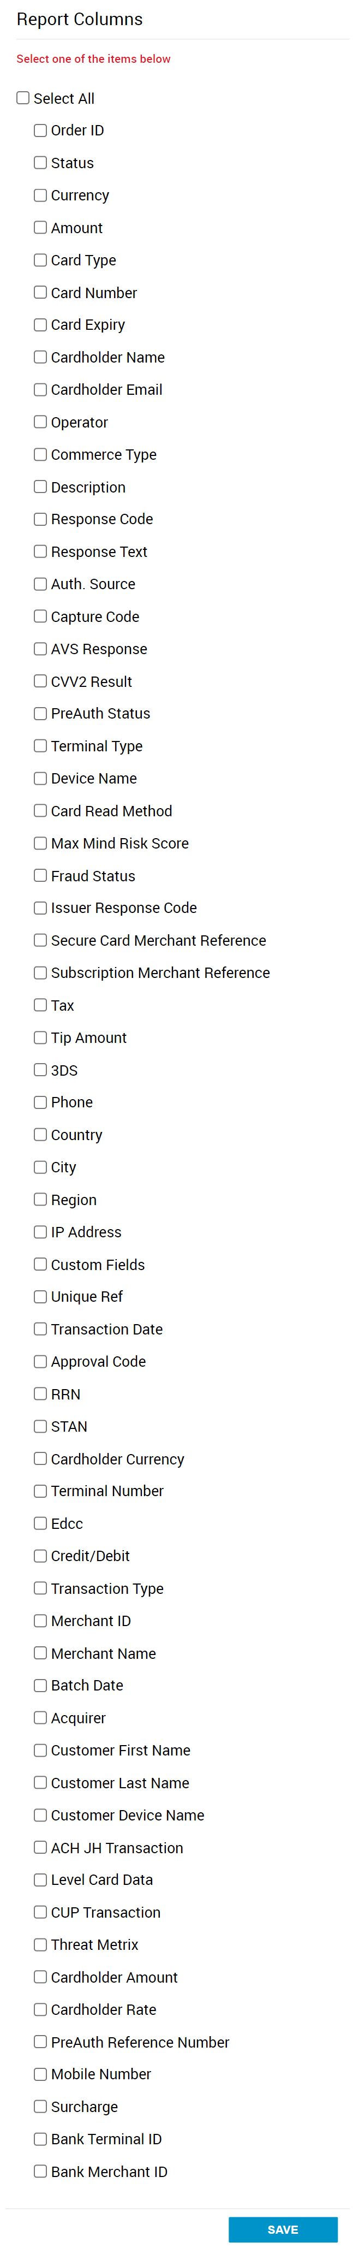
Task: Enable the AVS Response column
Action: point(40,648)
